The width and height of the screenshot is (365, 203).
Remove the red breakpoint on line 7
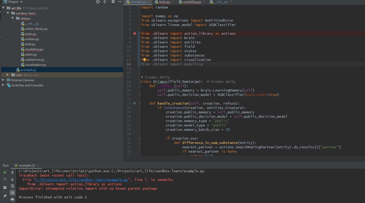135,34
